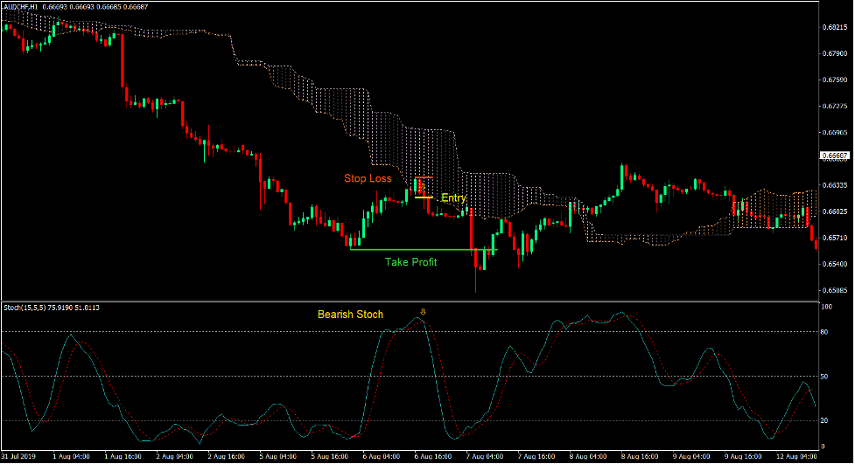Click the green 'Take Profit' text label

coord(410,261)
